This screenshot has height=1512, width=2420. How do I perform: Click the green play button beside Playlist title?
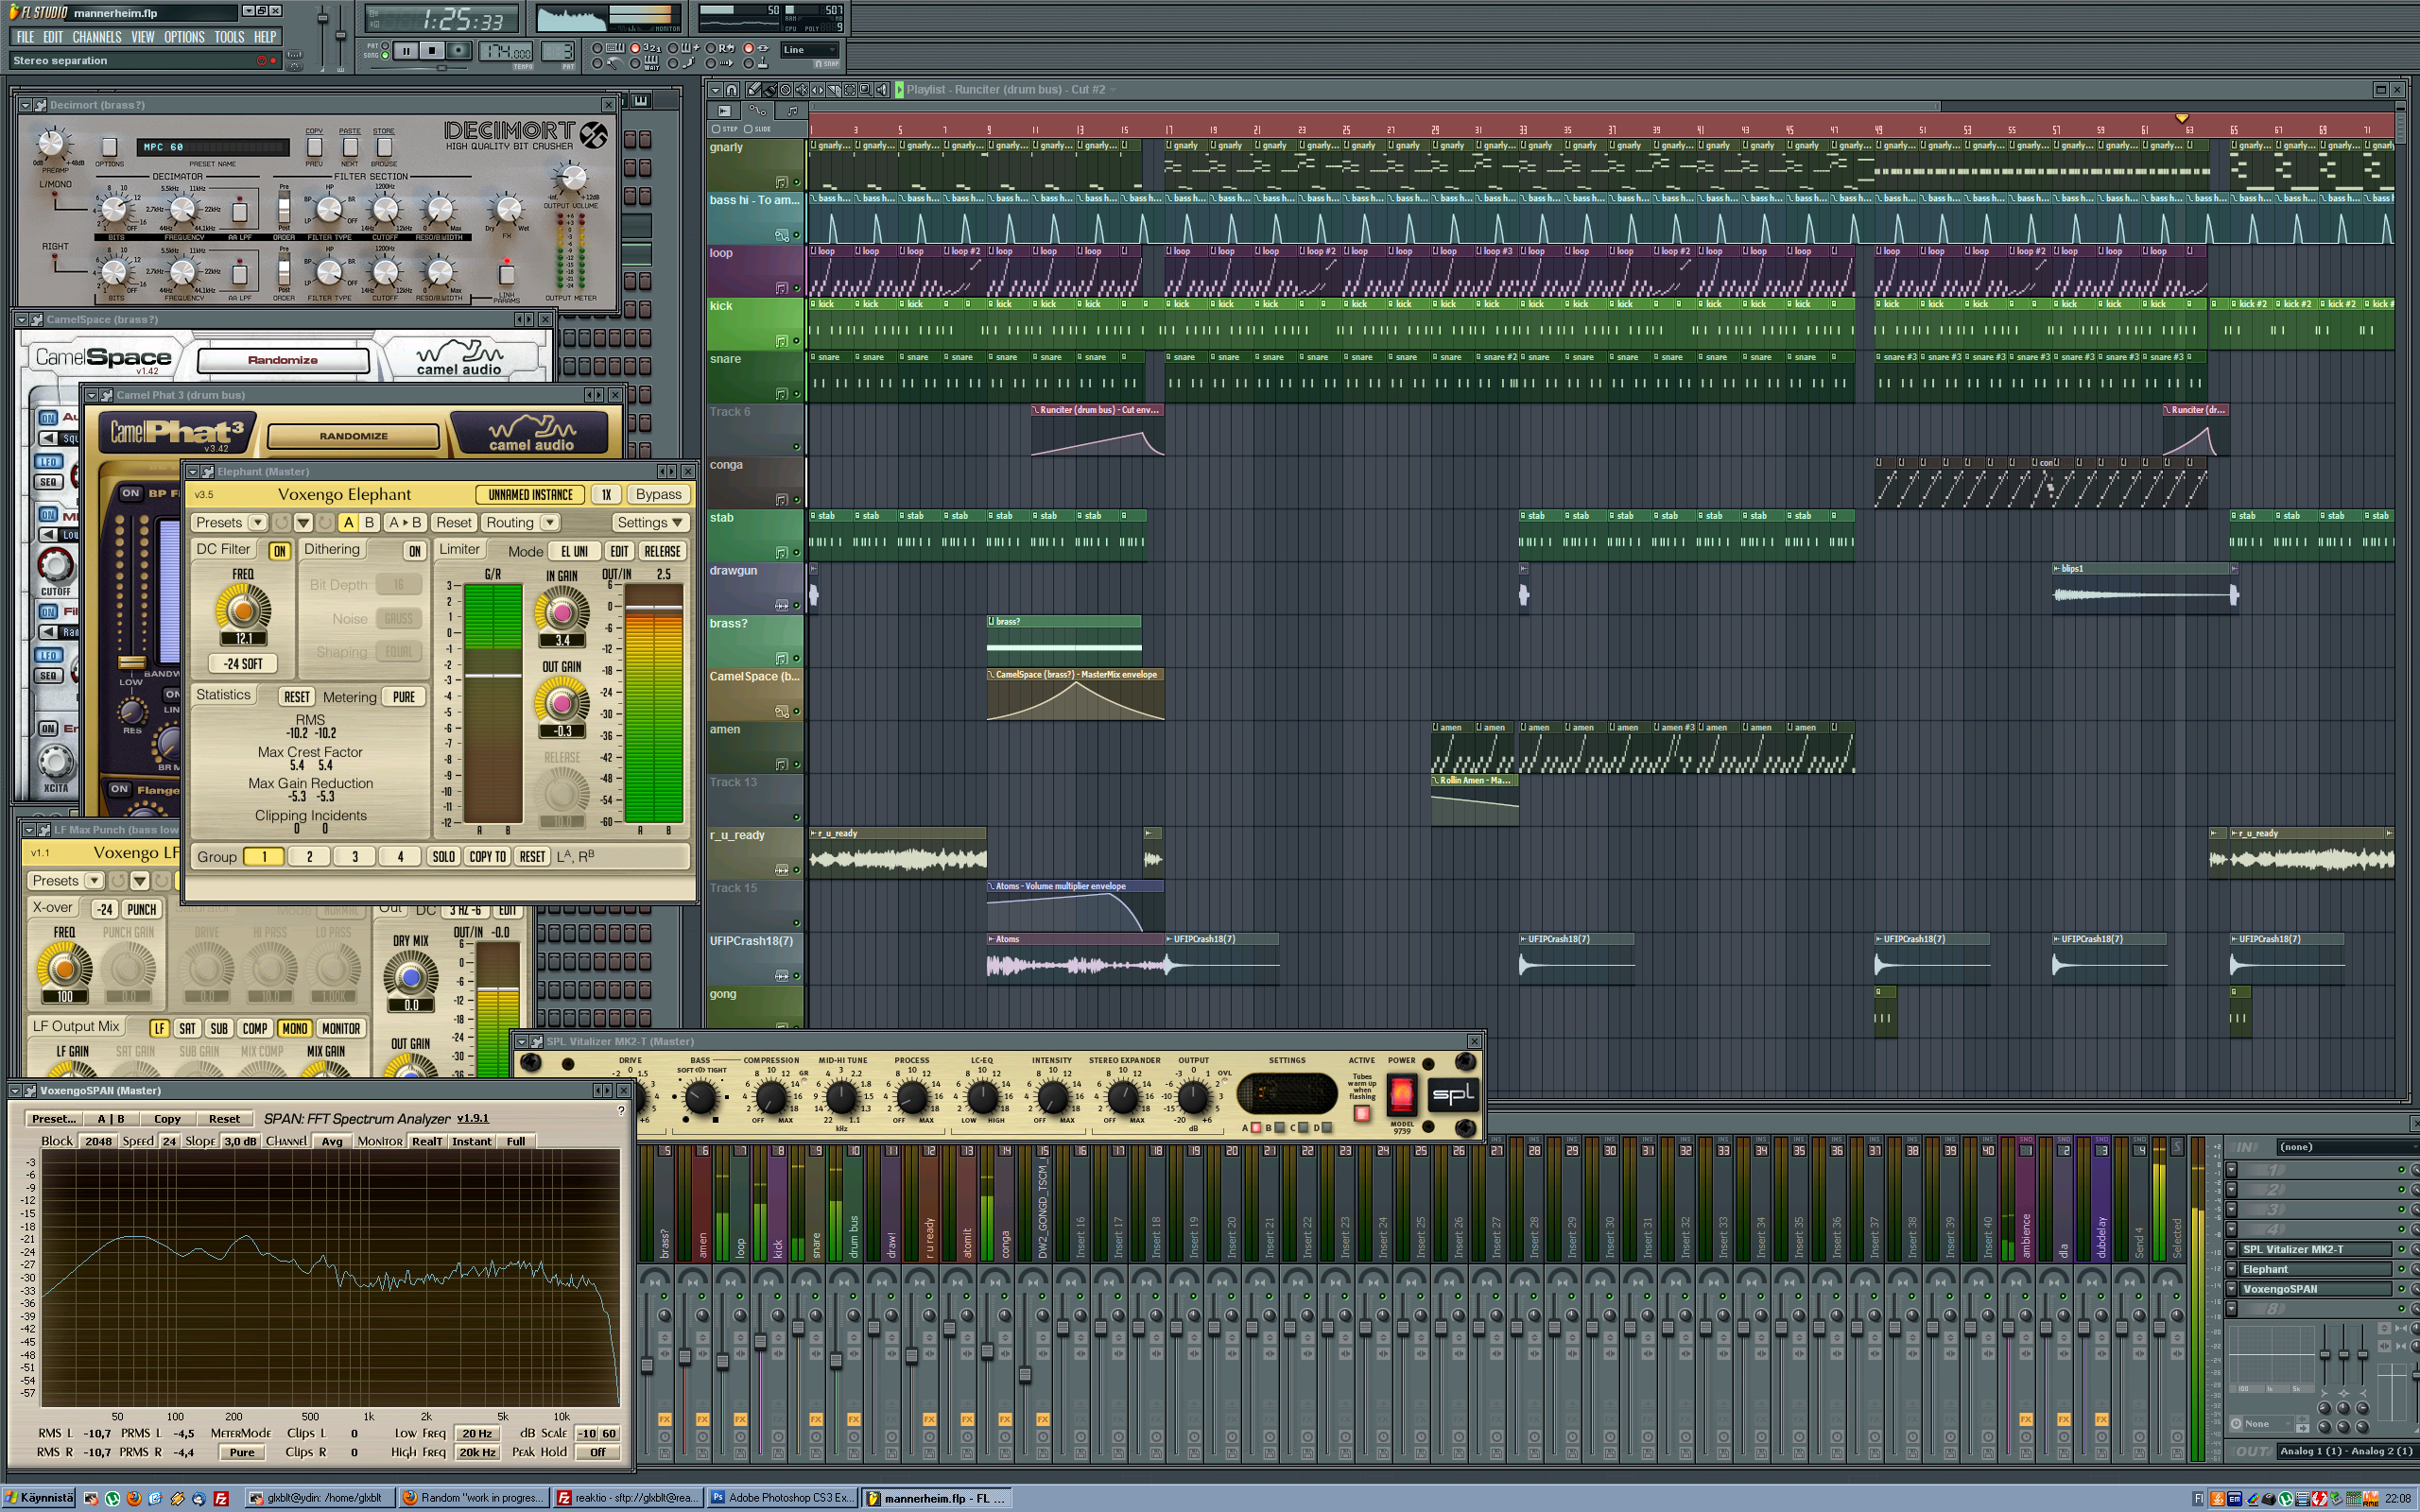pos(900,90)
